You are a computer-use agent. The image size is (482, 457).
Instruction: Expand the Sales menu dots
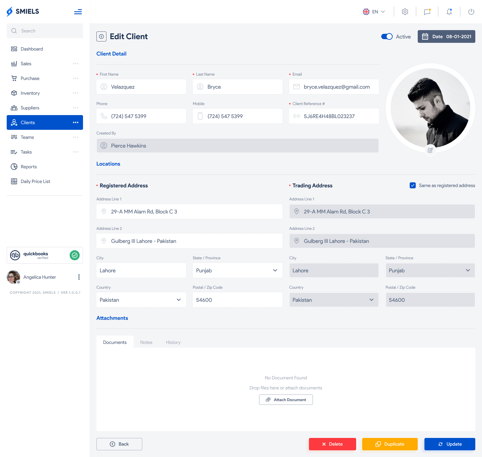point(76,64)
